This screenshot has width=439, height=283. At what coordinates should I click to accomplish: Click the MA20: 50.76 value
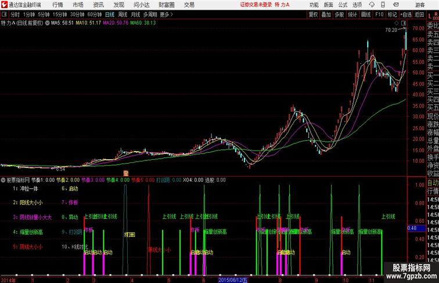(116, 23)
